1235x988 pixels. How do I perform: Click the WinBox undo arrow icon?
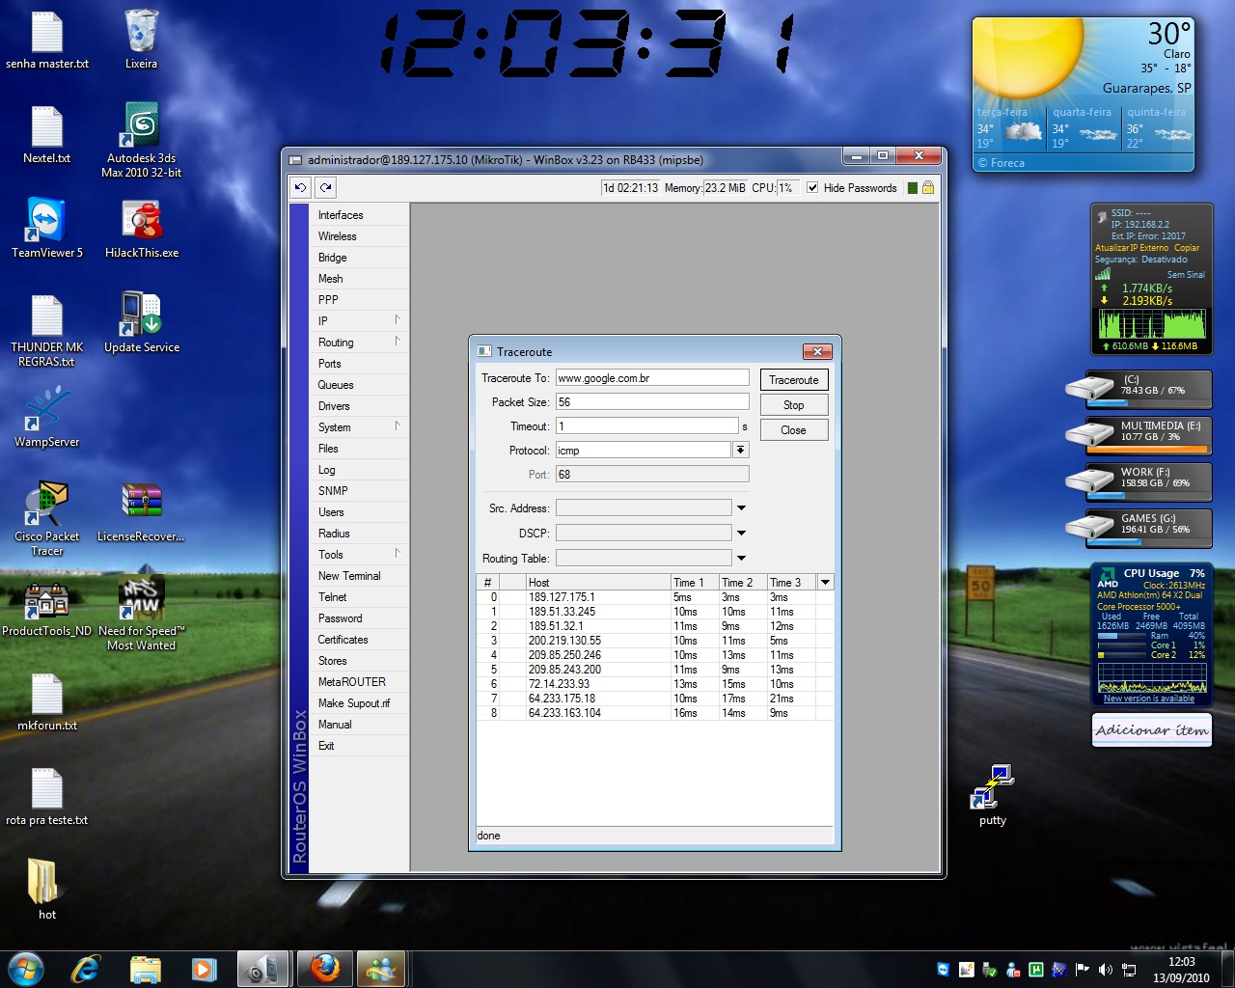point(301,187)
